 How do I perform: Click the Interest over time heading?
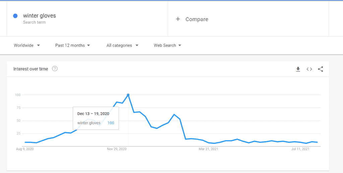pyautogui.click(x=30, y=69)
